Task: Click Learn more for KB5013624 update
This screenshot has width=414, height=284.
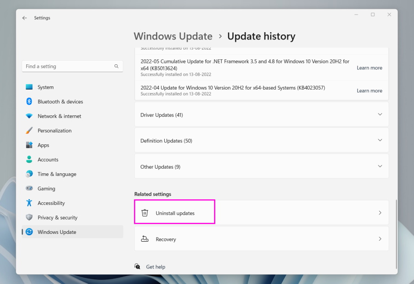Action: [369, 68]
